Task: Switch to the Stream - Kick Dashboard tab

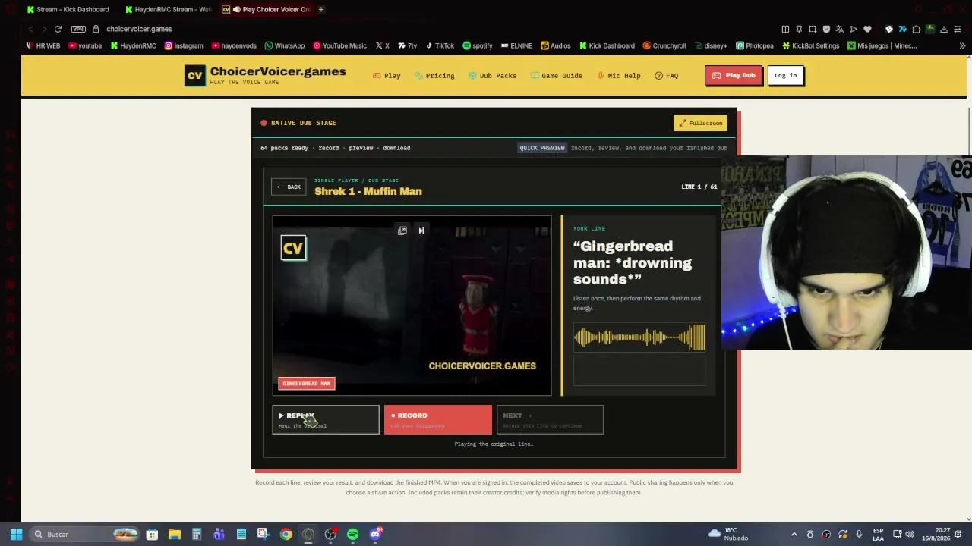Action: pos(67,9)
